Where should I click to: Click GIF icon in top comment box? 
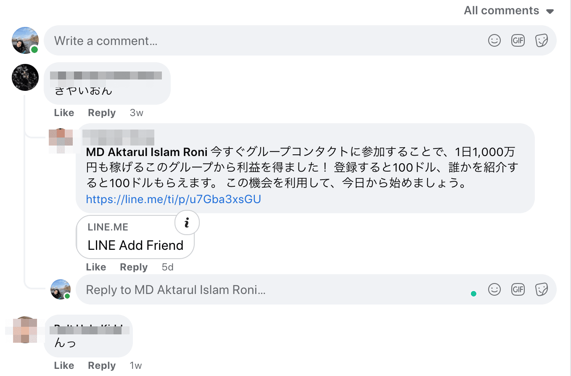click(518, 40)
